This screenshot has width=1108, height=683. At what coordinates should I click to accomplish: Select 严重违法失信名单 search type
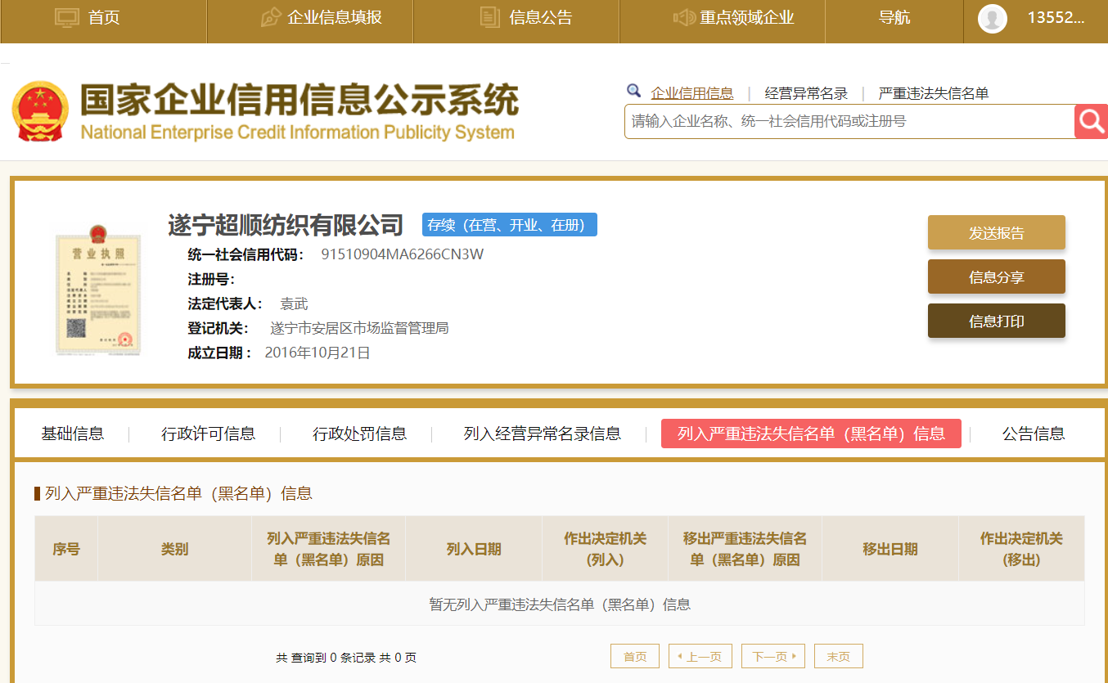[x=934, y=93]
